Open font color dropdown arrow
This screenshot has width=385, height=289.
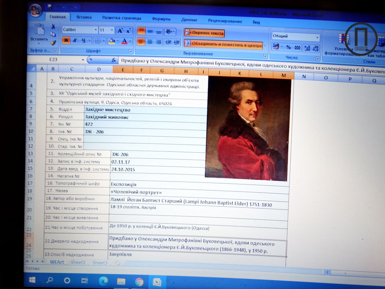pyautogui.click(x=130, y=41)
